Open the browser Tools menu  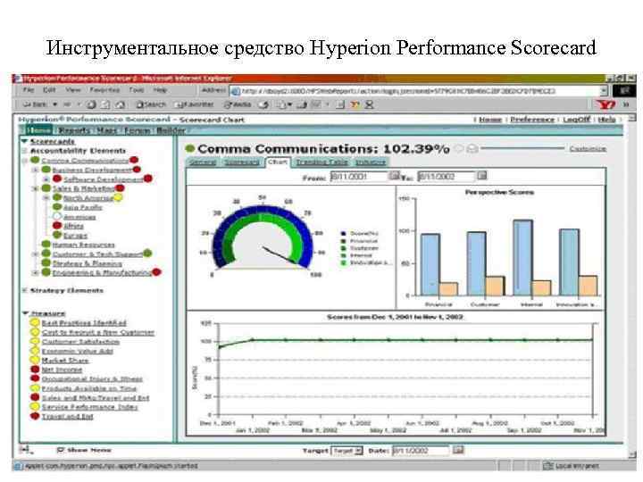pyautogui.click(x=137, y=90)
